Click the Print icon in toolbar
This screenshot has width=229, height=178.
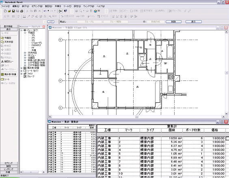[22, 11]
